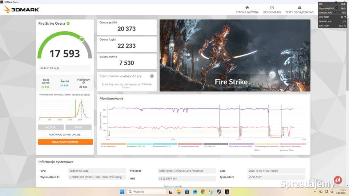Click the SystemInfo v5.93.1517 field

tap(276, 177)
